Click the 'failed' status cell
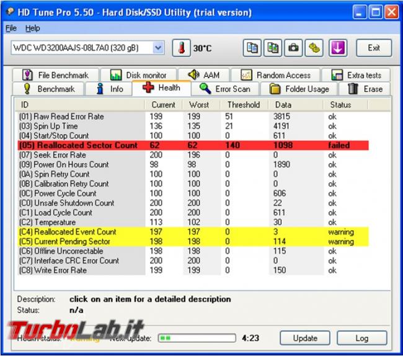Image resolution: width=403 pixels, height=356 pixels. click(x=339, y=145)
